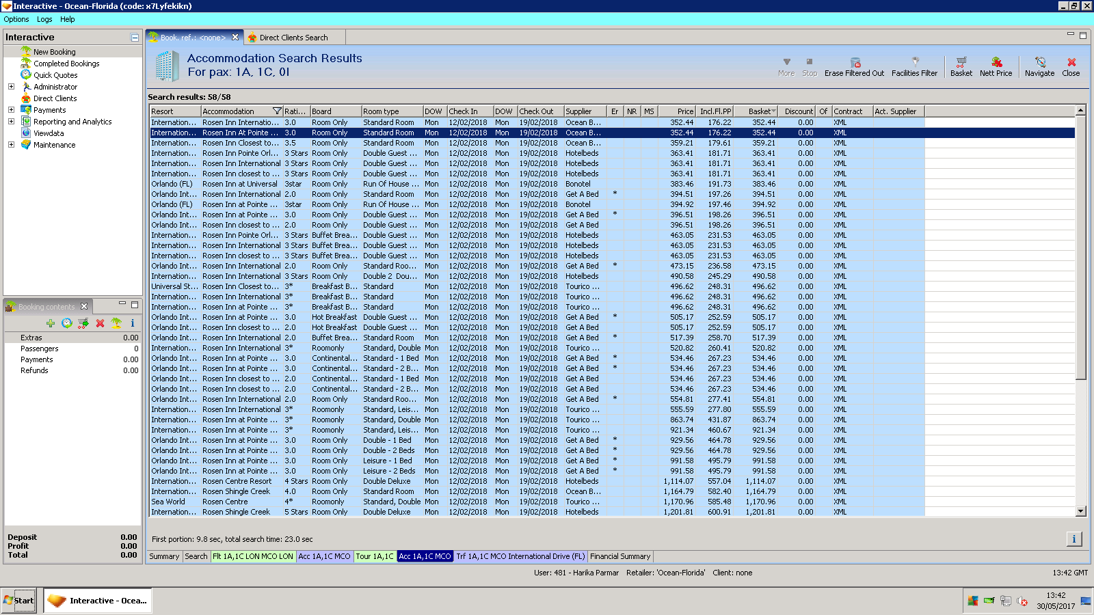The height and width of the screenshot is (615, 1094).
Task: Open the Facilities Filter funnel
Action: click(x=915, y=63)
